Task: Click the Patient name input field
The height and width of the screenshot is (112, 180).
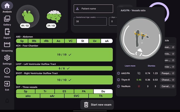Action: [x=93, y=9]
